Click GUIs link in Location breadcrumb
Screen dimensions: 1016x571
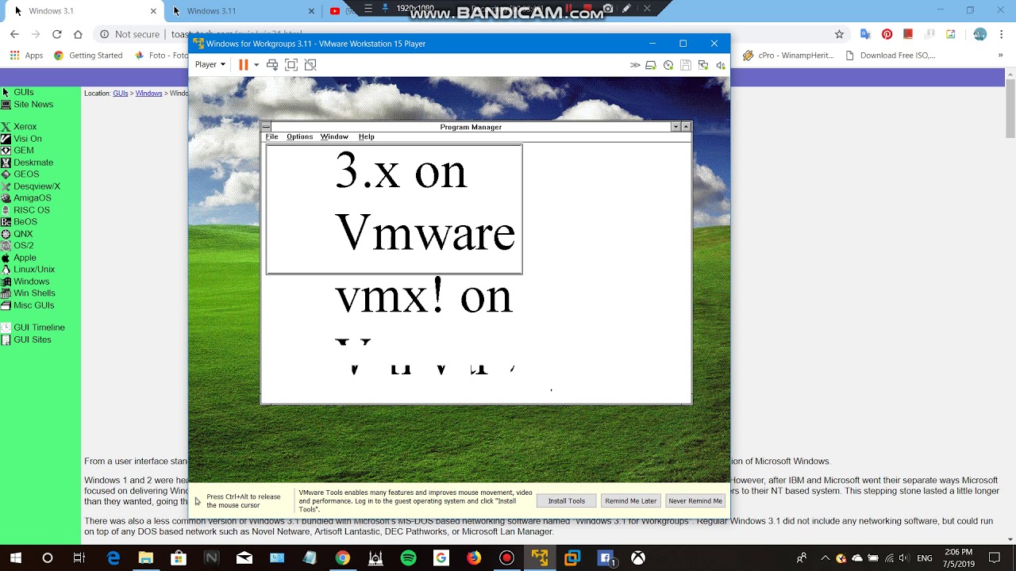120,94
